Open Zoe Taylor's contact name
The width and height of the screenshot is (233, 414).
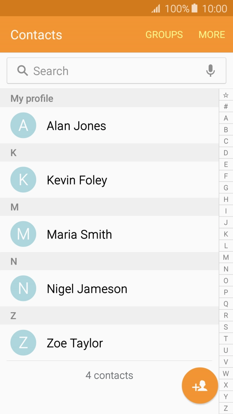pos(75,343)
